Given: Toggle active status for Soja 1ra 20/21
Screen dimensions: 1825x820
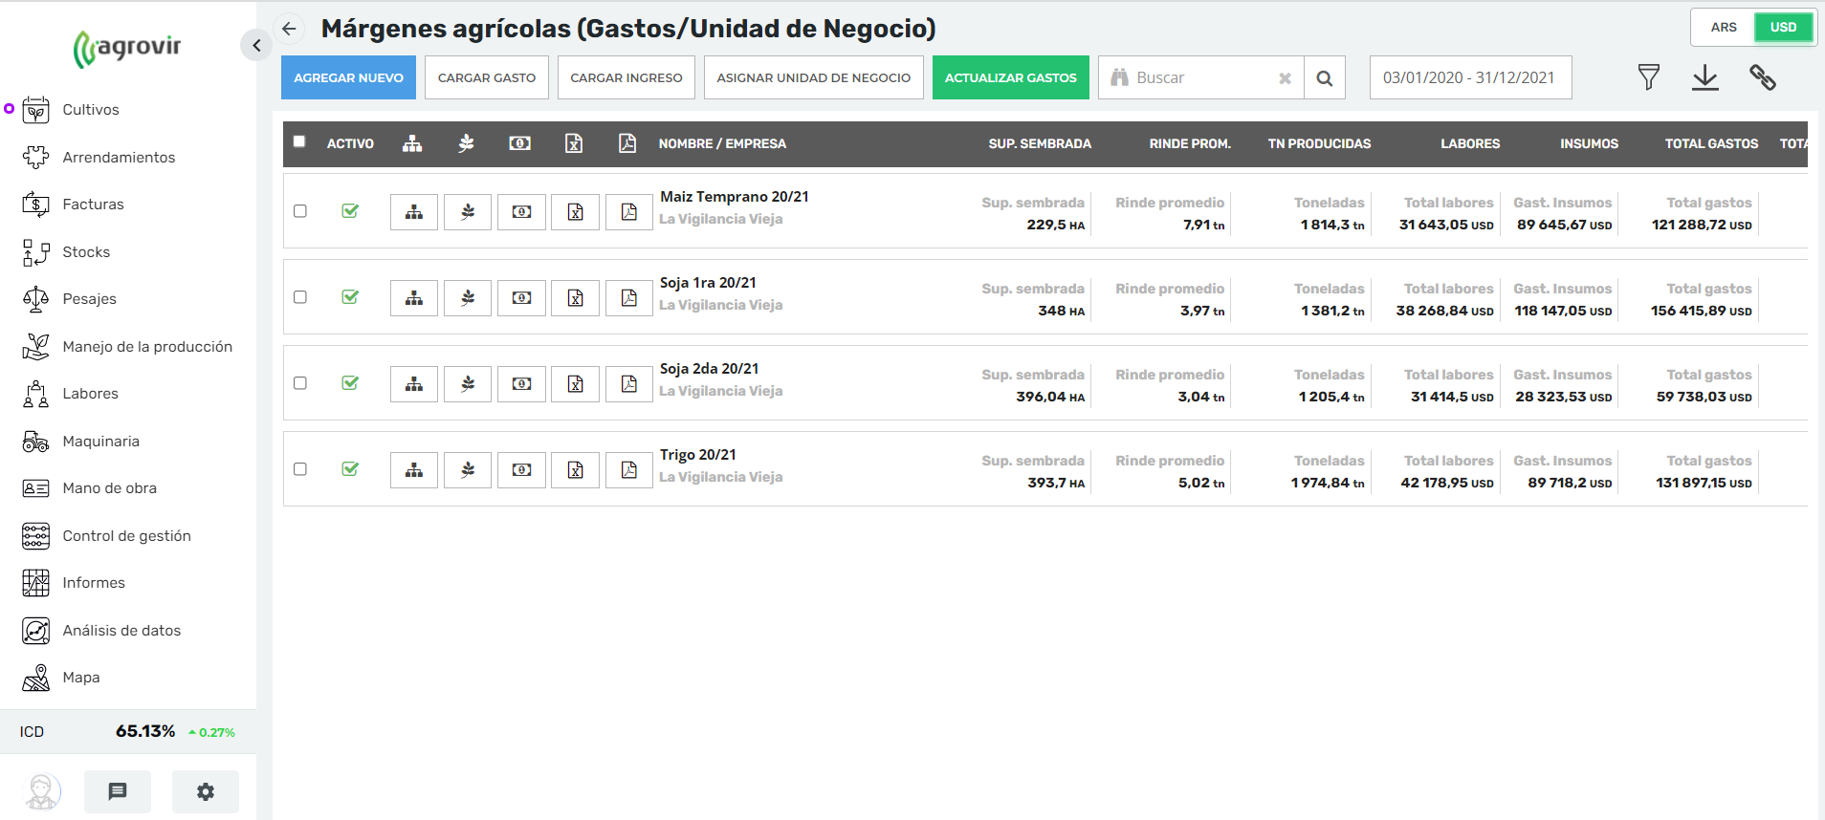Looking at the screenshot, I should click(x=350, y=297).
